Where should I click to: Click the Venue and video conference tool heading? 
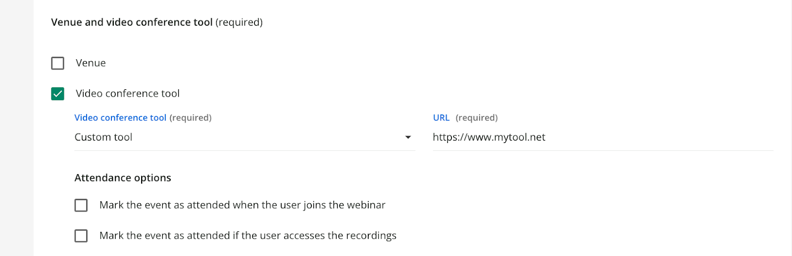coord(132,22)
